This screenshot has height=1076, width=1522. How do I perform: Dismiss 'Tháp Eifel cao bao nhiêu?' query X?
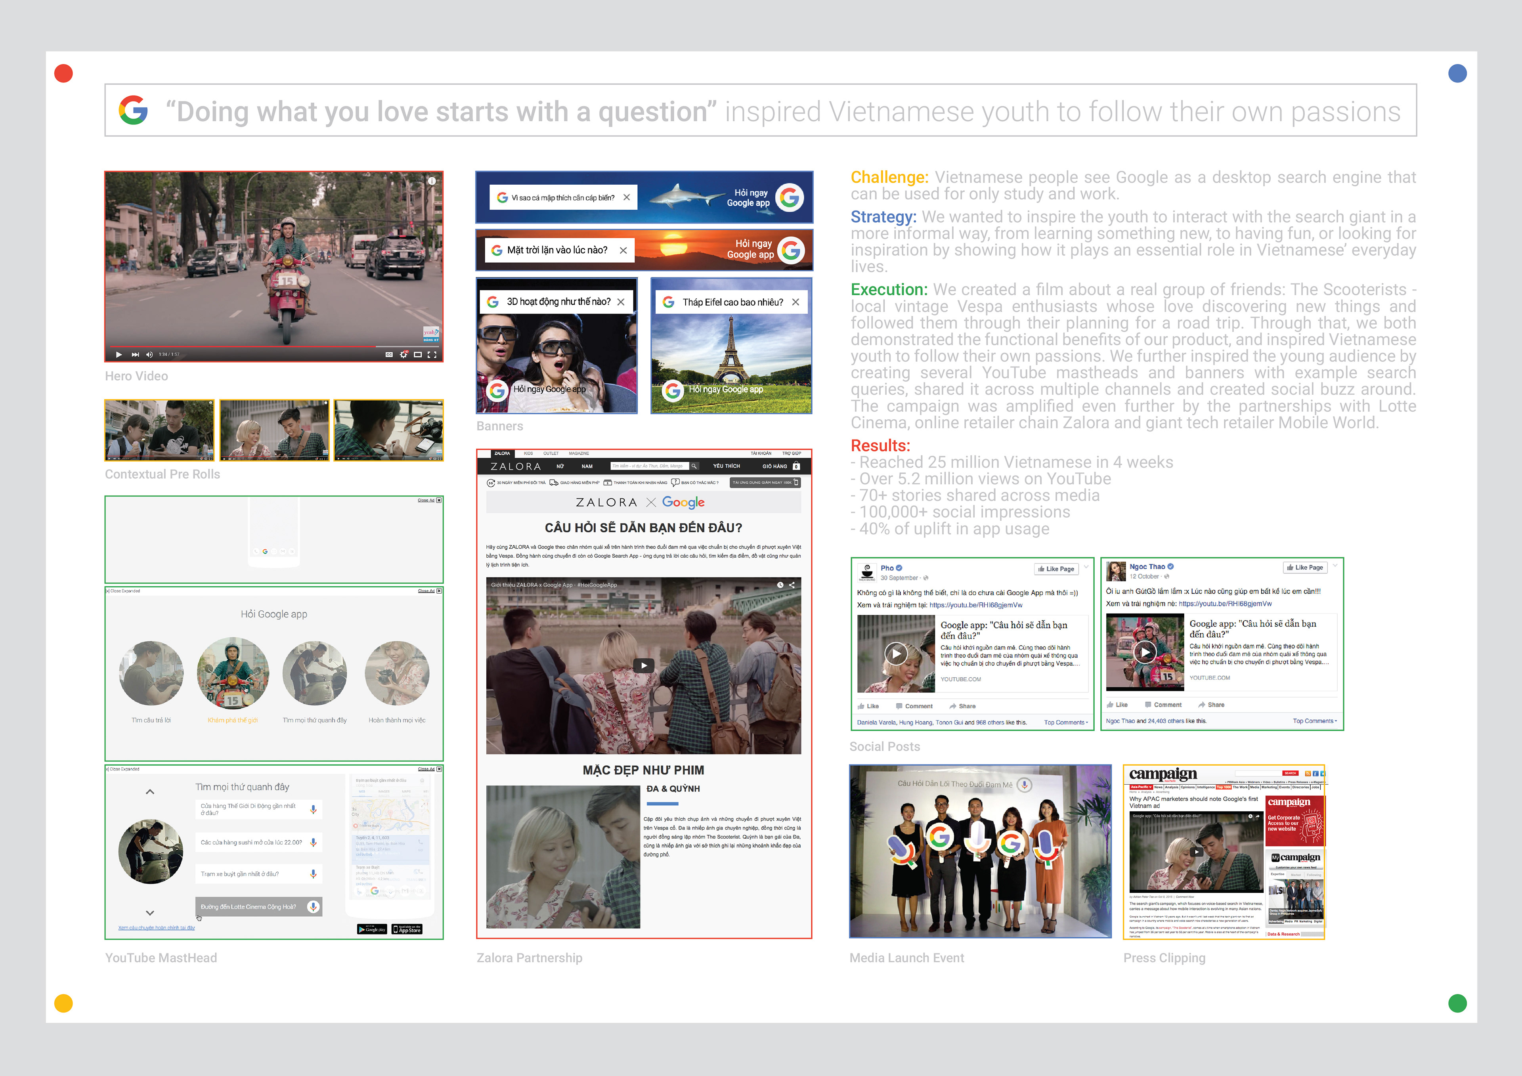[795, 302]
